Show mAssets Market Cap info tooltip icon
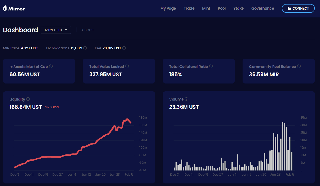Screen dimensions: 320x186 [x=51, y=66]
